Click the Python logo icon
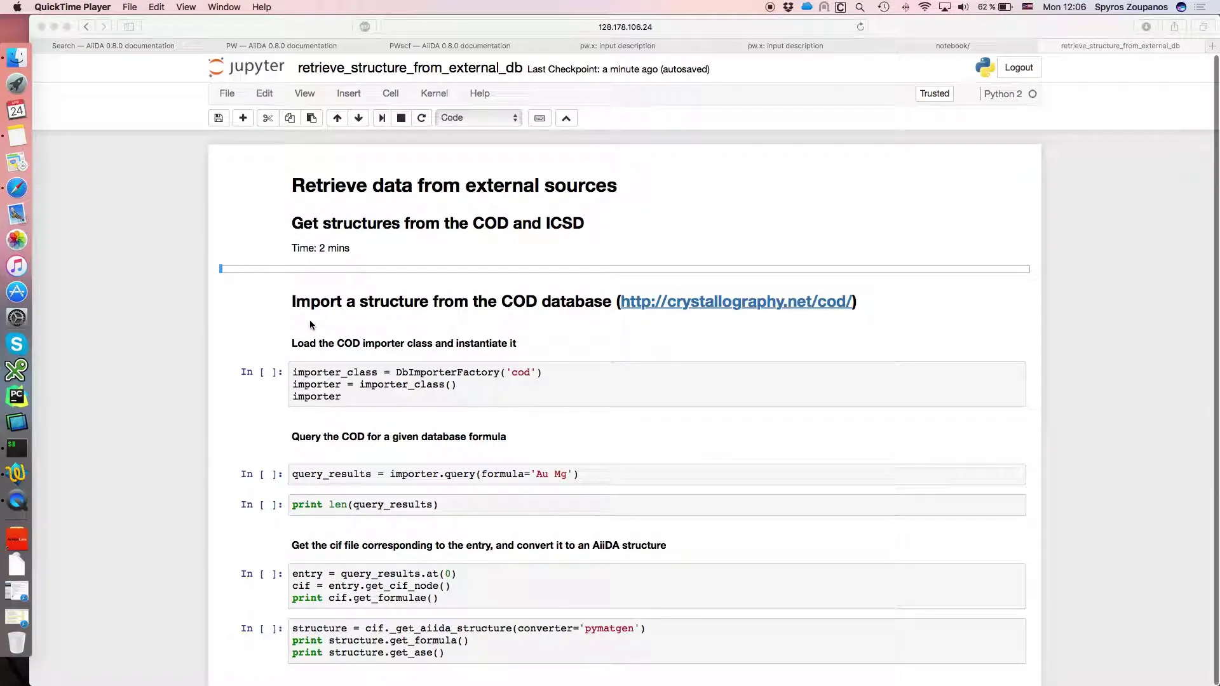Viewport: 1220px width, 686px height. pyautogui.click(x=985, y=67)
